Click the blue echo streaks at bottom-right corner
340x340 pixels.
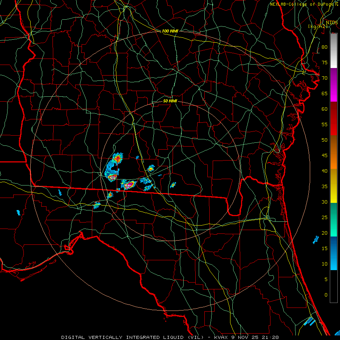coord(310,321)
